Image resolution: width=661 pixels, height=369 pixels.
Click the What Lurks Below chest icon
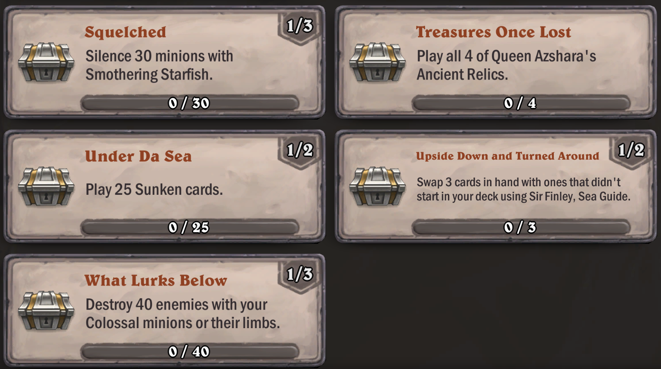[46, 311]
